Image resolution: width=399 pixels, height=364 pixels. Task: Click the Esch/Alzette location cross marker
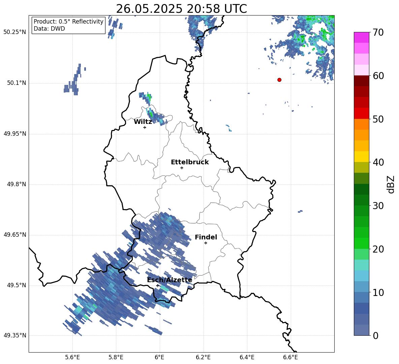[x=157, y=286]
